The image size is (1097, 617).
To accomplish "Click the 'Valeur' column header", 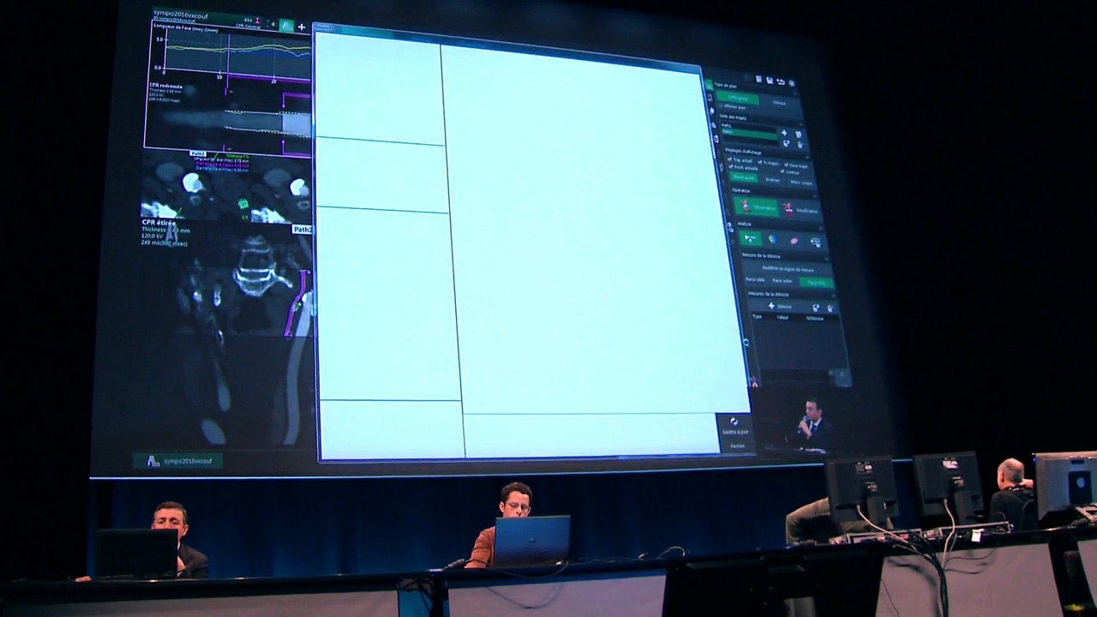I will (x=782, y=318).
